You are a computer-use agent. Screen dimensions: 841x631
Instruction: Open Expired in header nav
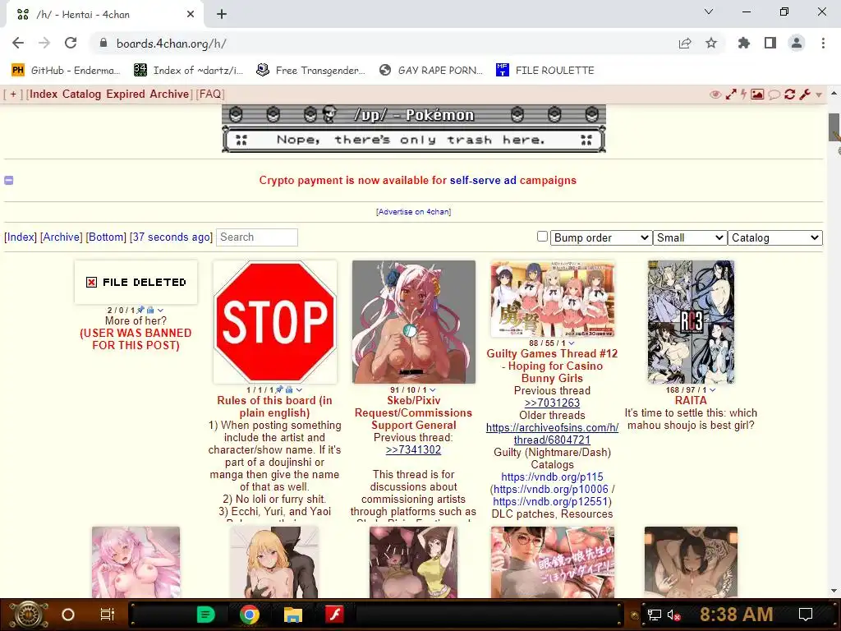(x=126, y=94)
